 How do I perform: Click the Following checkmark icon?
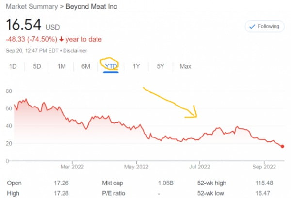point(252,26)
